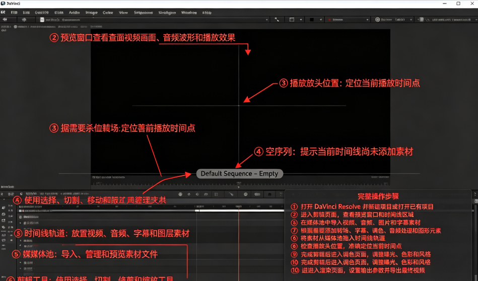Expand the dropdown arrow beside black swatch
478x281 pixels.
tap(321, 20)
